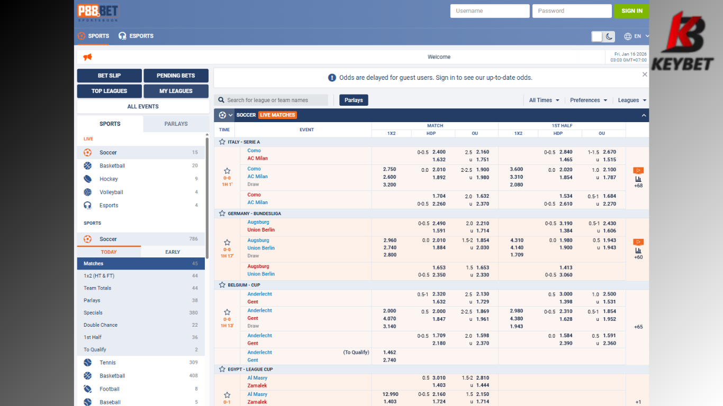This screenshot has height=406, width=723.
Task: Collapse the Soccer live matches section
Action: coord(644,115)
